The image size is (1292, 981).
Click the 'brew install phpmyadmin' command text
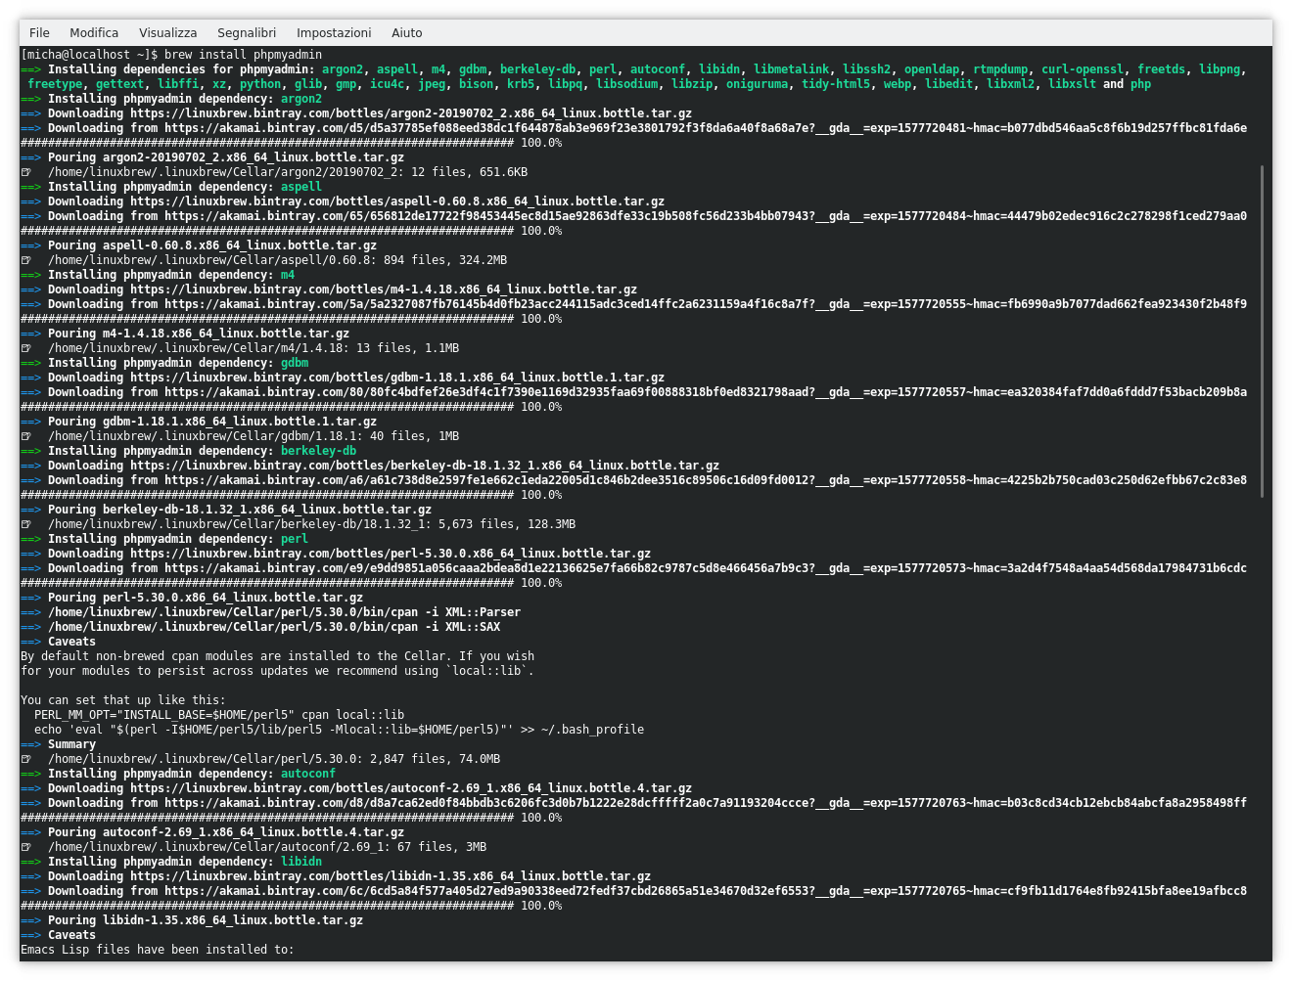coord(244,55)
